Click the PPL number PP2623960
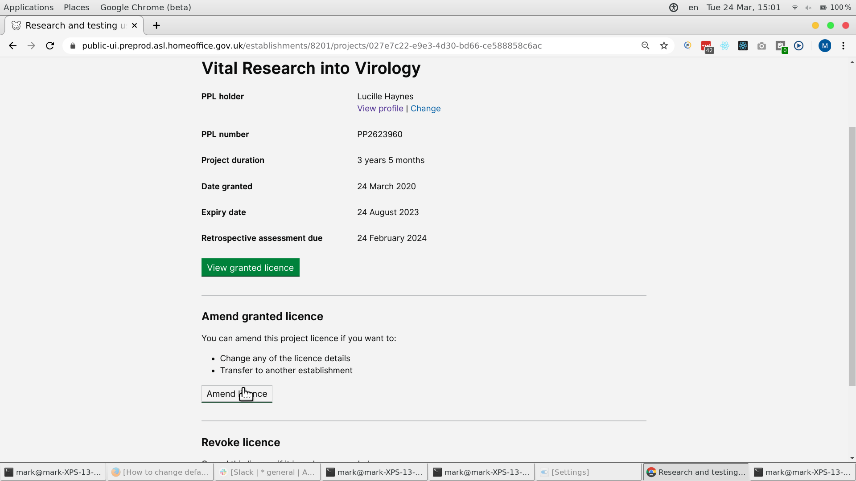 pyautogui.click(x=379, y=135)
